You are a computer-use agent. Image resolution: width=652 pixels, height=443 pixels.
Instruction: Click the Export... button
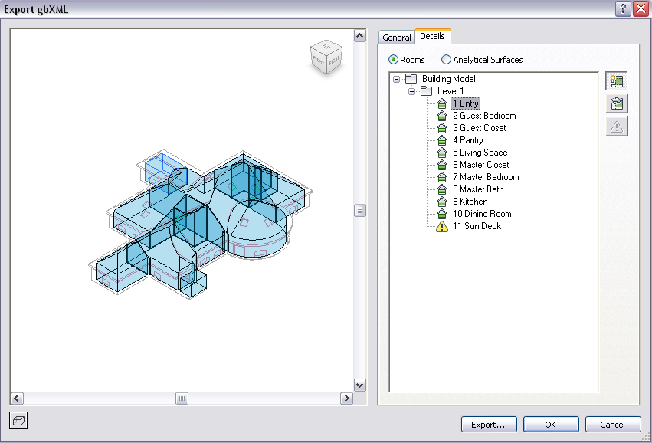[x=489, y=425]
